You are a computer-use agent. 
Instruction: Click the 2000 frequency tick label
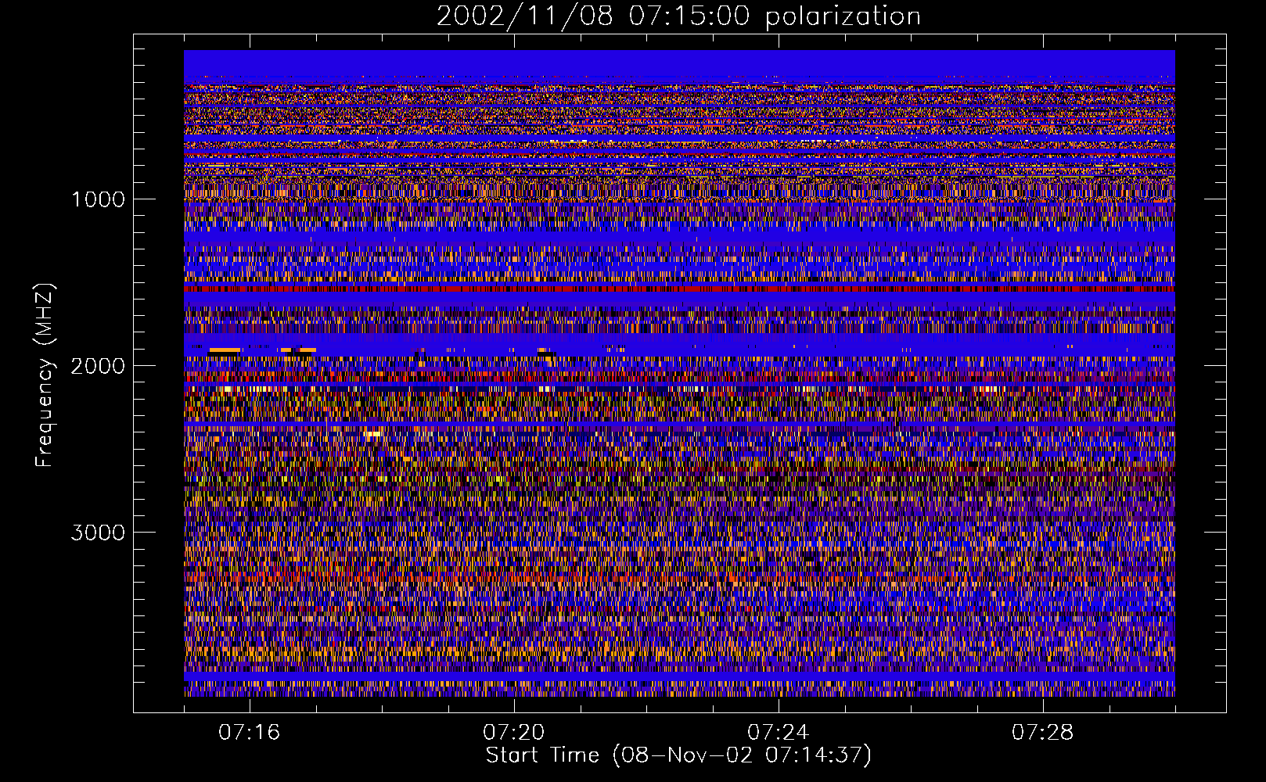[98, 366]
